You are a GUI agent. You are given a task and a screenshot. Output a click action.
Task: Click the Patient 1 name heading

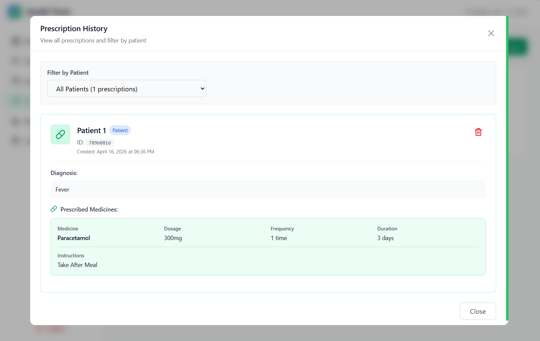(x=91, y=130)
